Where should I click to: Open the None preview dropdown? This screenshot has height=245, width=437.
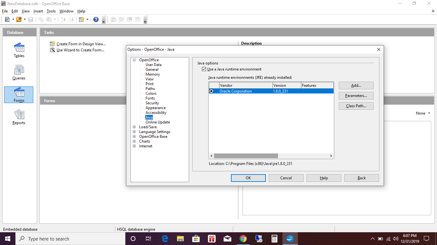point(423,113)
